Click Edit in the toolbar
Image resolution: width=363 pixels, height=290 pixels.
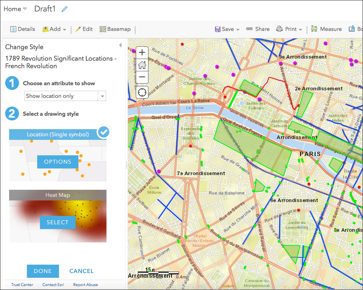[84, 29]
